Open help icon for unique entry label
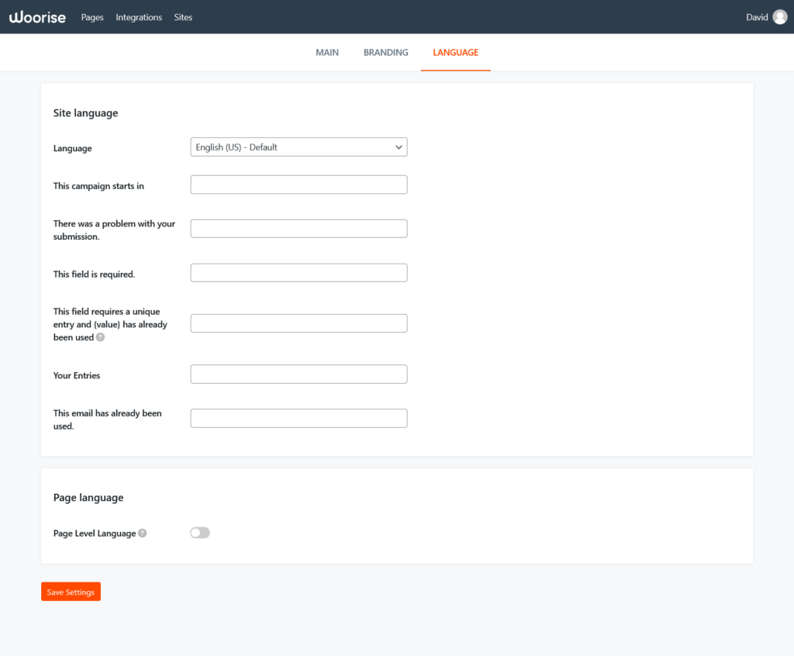This screenshot has width=794, height=656. [100, 337]
